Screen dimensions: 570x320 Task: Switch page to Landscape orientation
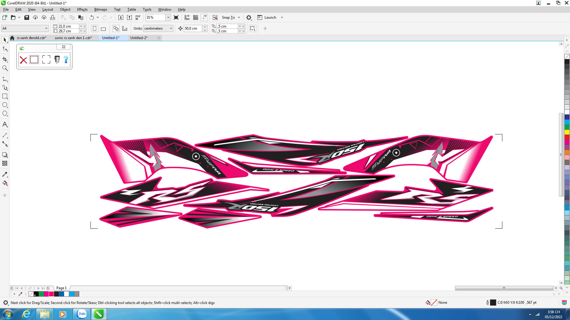103,28
